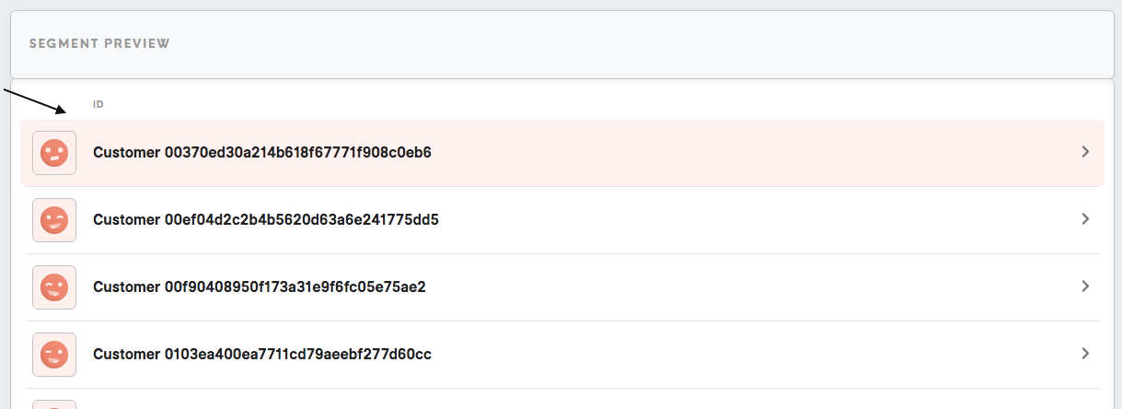Select the face avatar beside Customer 00f90408950f173a31e9f6fc05e75ae2

pos(54,287)
